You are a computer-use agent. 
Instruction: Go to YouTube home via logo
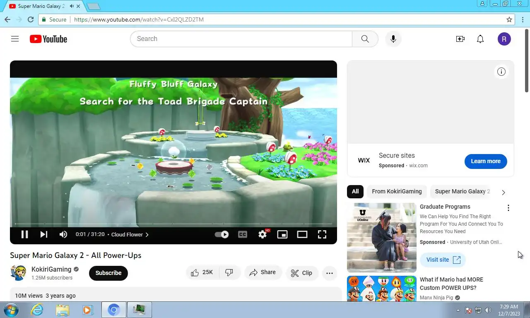pyautogui.click(x=48, y=39)
